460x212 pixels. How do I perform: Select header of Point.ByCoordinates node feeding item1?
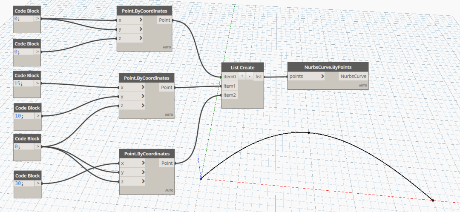[147, 78]
